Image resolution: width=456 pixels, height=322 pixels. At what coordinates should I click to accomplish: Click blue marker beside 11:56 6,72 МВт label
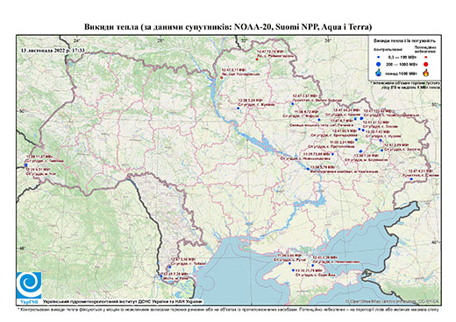pos(319,120)
